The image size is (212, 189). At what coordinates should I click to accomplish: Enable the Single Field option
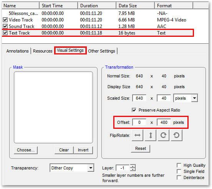pos(179,171)
